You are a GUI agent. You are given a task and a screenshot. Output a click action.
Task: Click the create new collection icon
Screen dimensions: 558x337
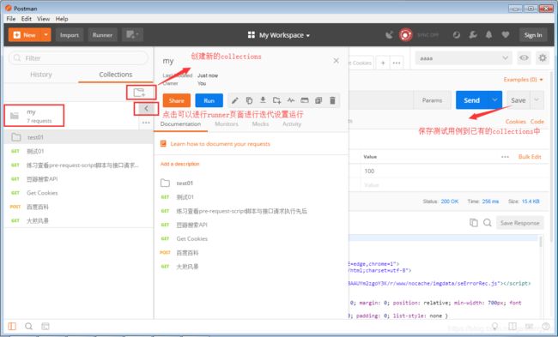coord(139,93)
